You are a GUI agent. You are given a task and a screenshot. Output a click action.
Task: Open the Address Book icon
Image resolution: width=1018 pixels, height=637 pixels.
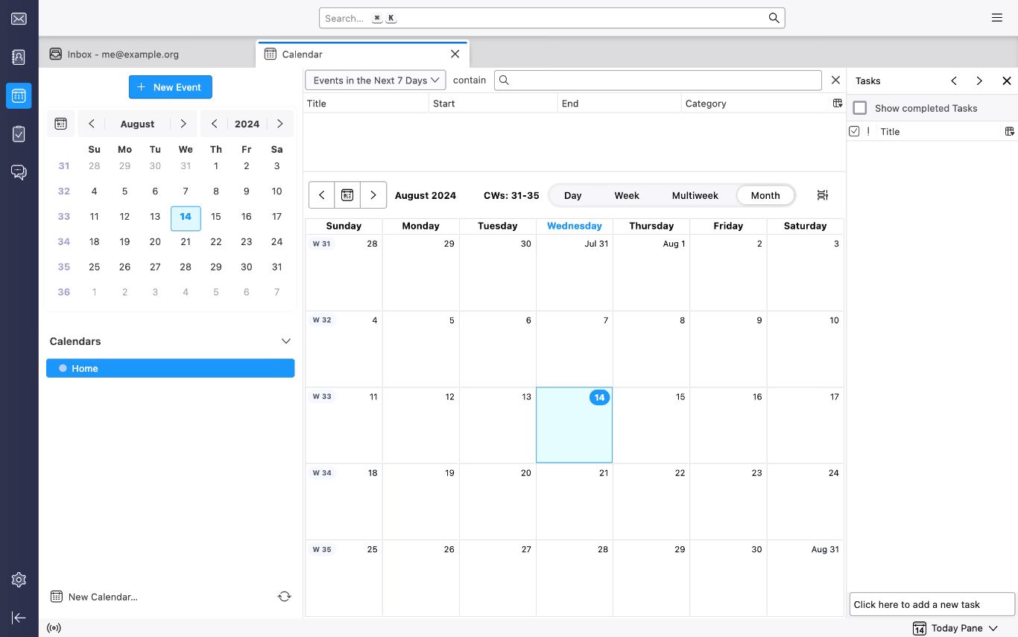pos(19,57)
